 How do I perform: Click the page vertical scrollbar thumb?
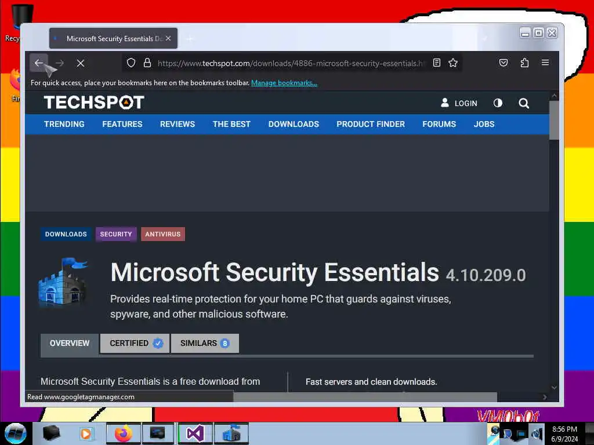(x=554, y=121)
